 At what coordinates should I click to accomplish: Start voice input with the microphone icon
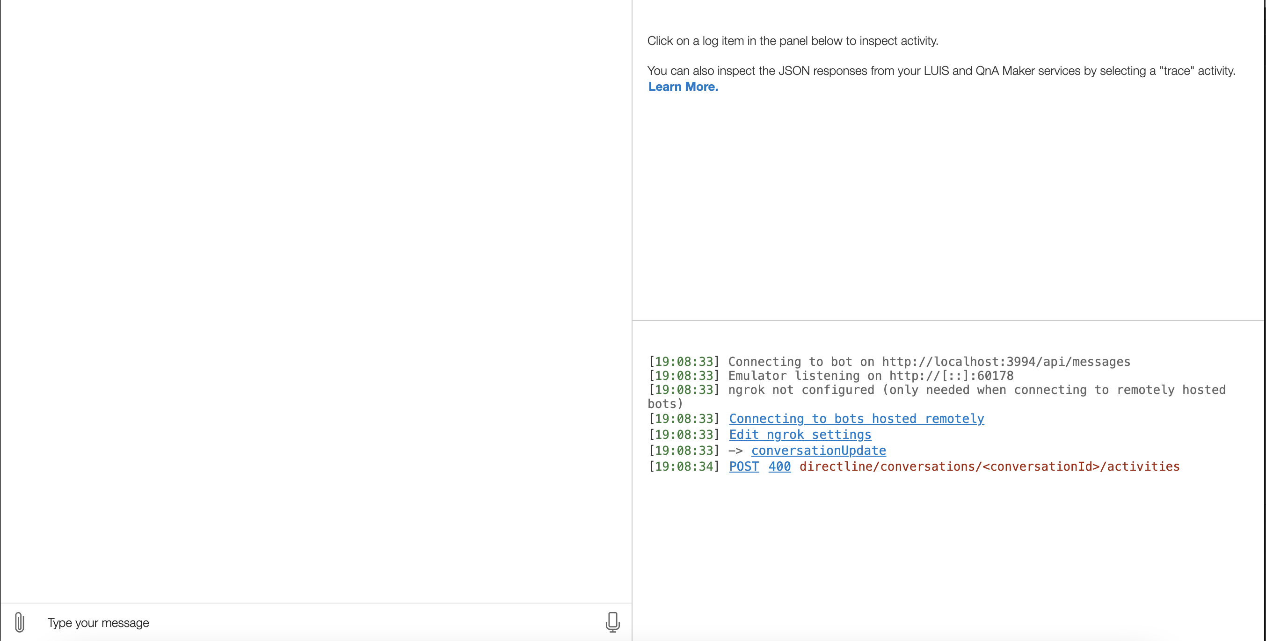tap(612, 621)
